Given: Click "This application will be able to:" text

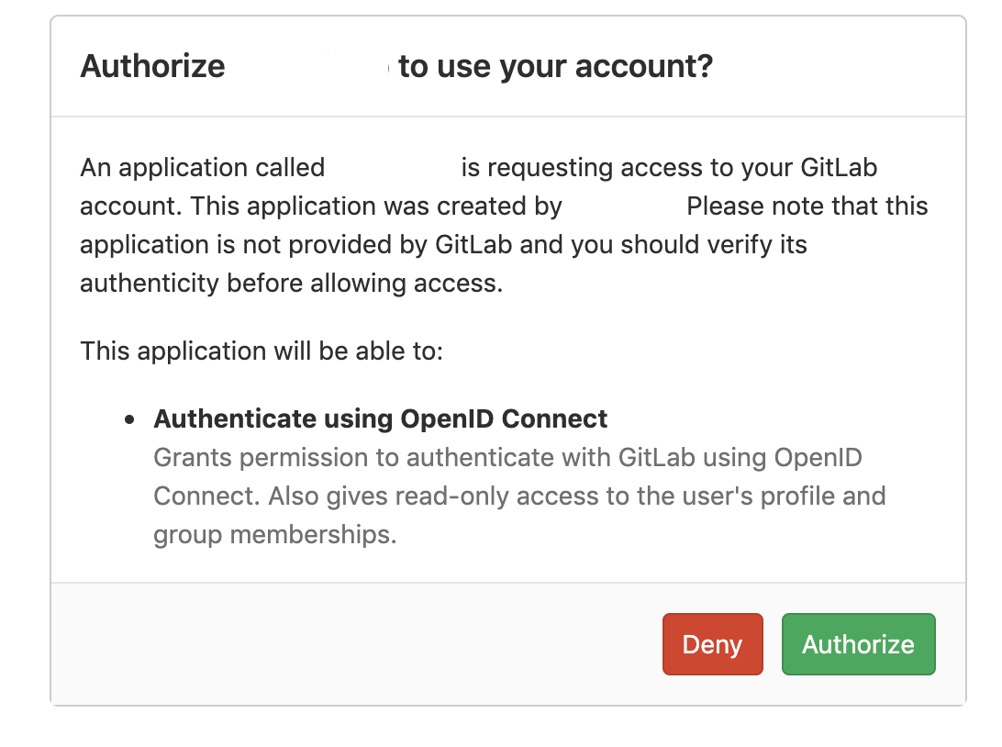Looking at the screenshot, I should coord(262,351).
